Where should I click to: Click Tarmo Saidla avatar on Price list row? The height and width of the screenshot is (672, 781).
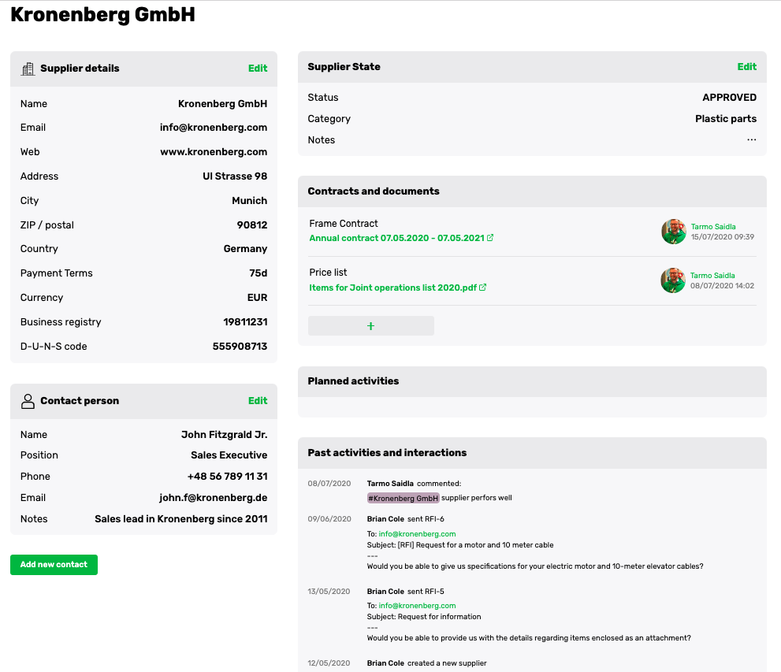coord(673,280)
